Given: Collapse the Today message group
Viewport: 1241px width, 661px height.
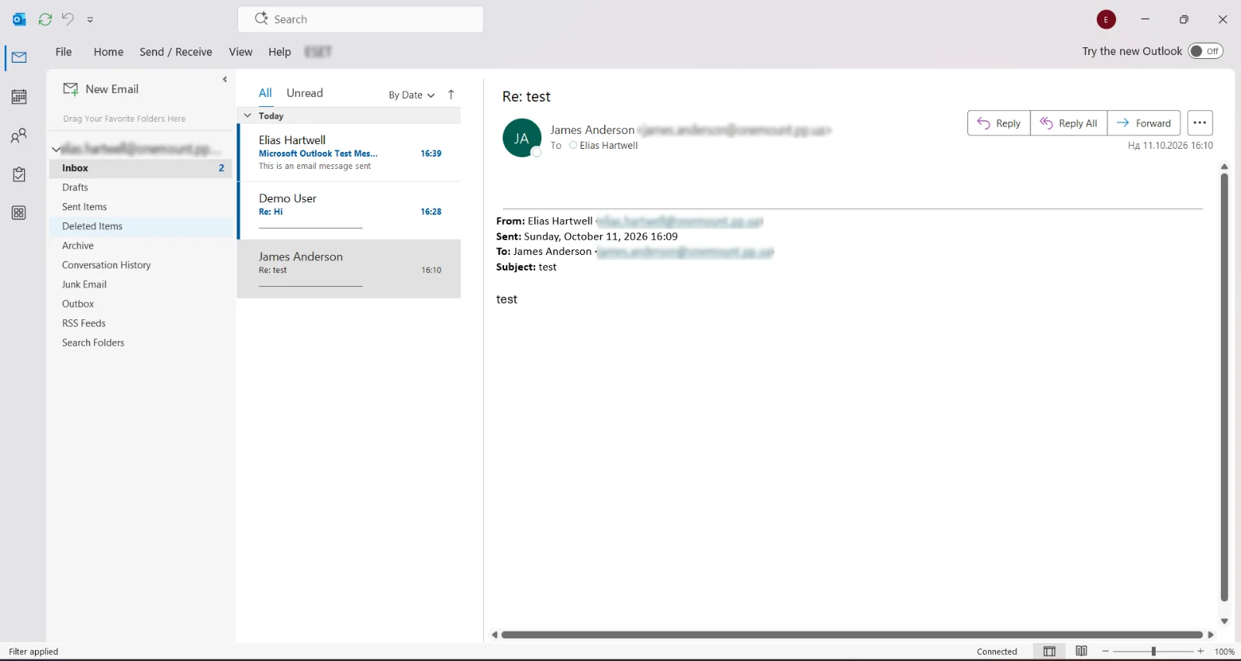Looking at the screenshot, I should click(x=247, y=115).
